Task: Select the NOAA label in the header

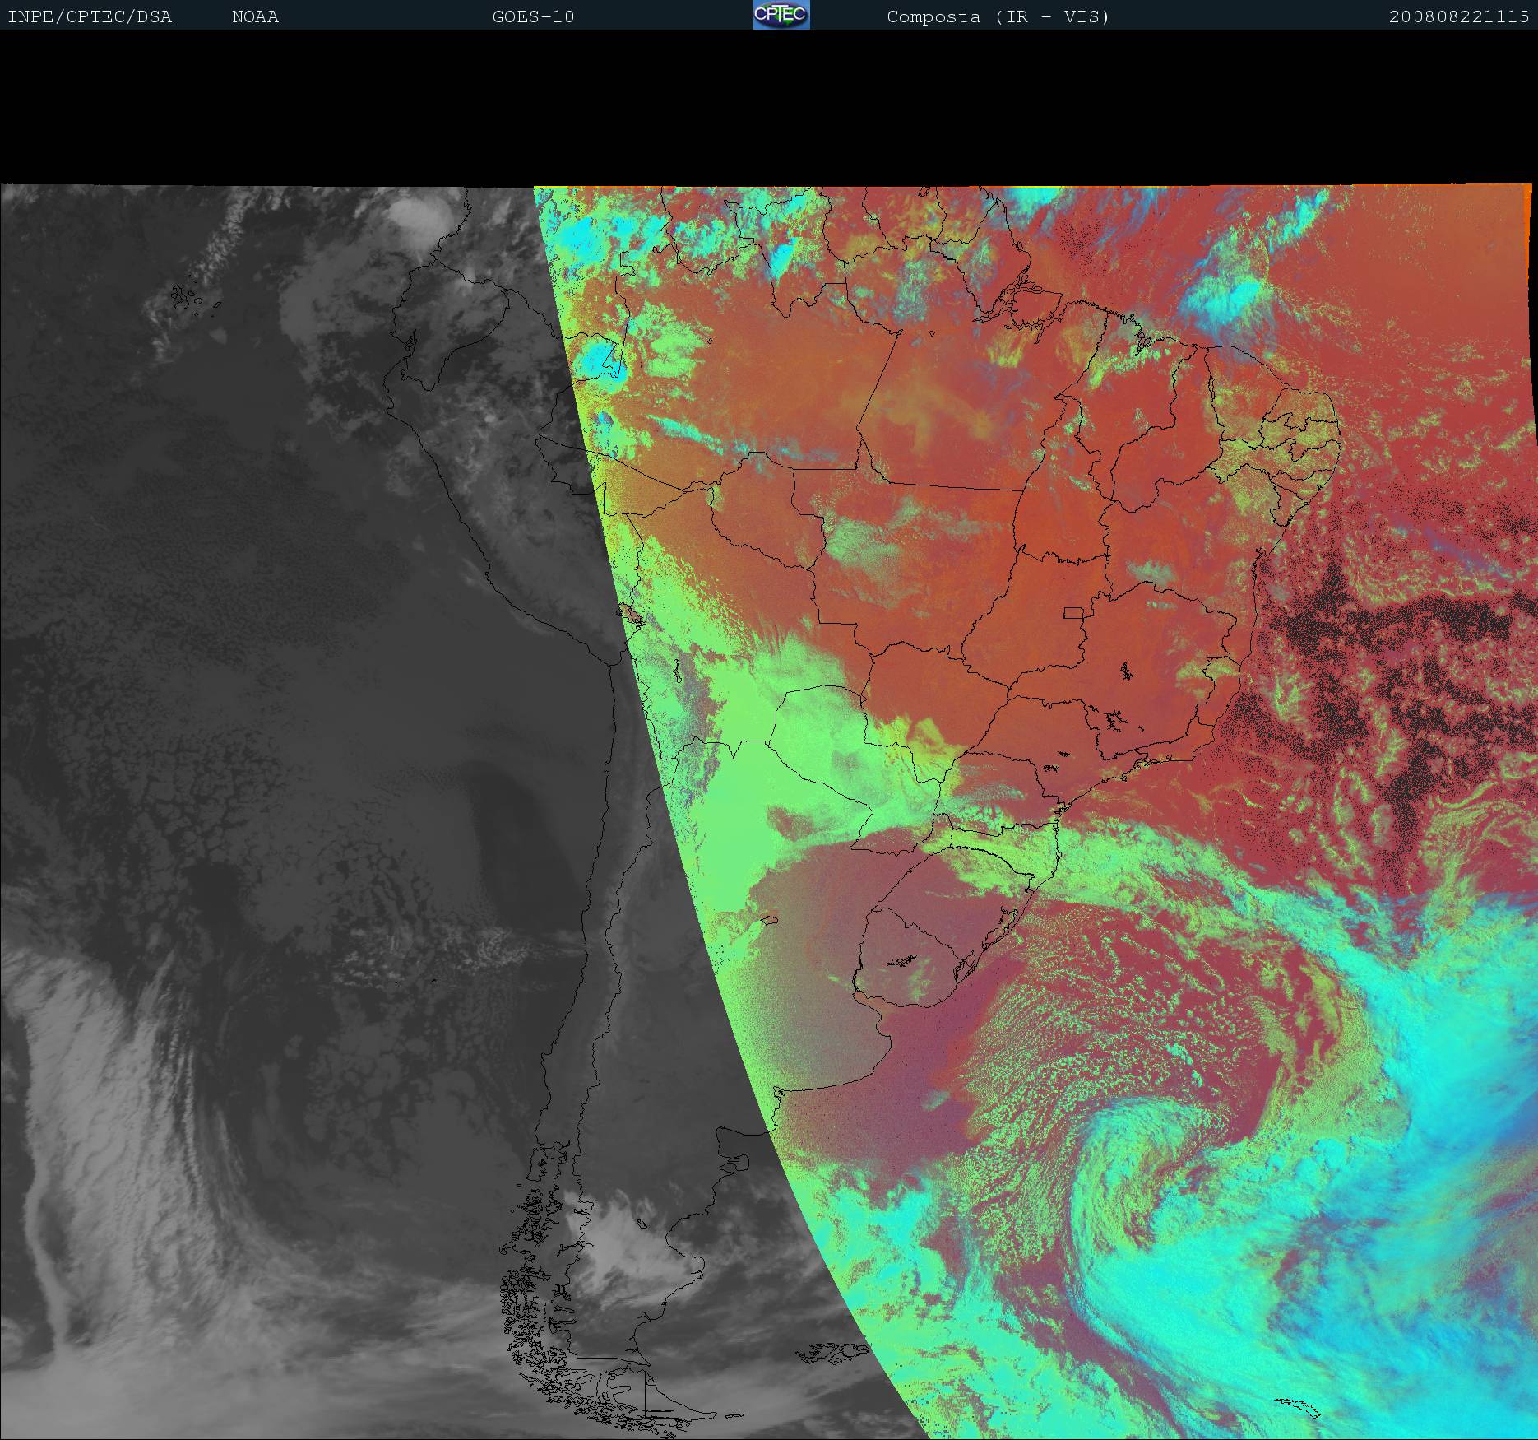Action: point(255,16)
